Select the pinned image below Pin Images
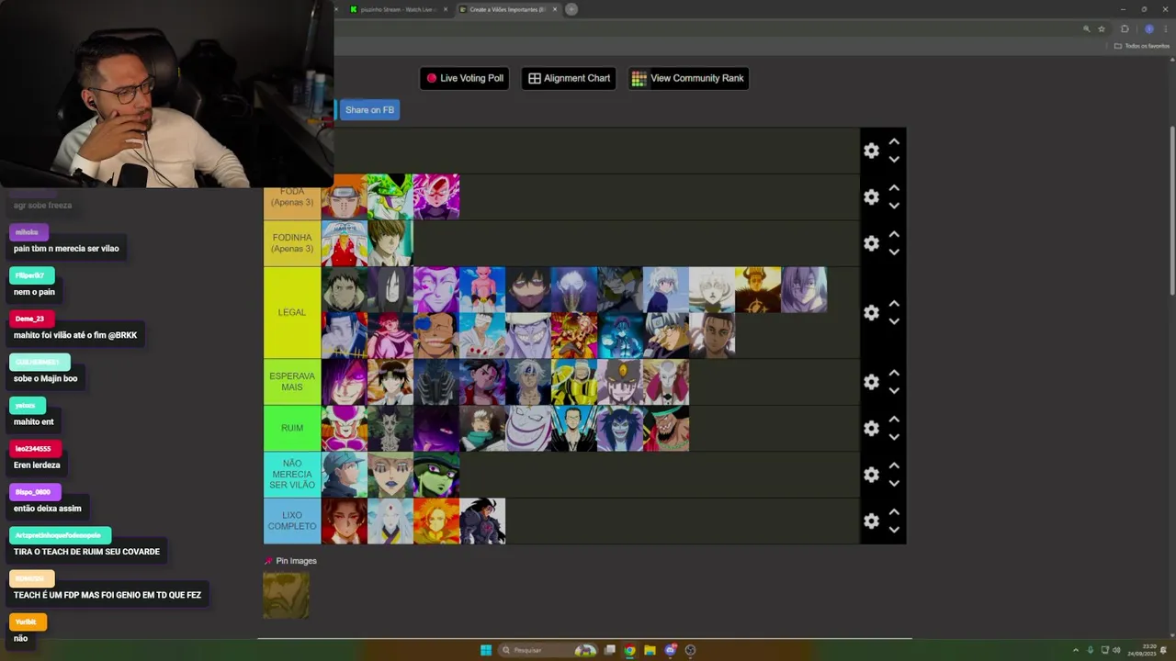Image resolution: width=1176 pixels, height=661 pixels. (287, 595)
